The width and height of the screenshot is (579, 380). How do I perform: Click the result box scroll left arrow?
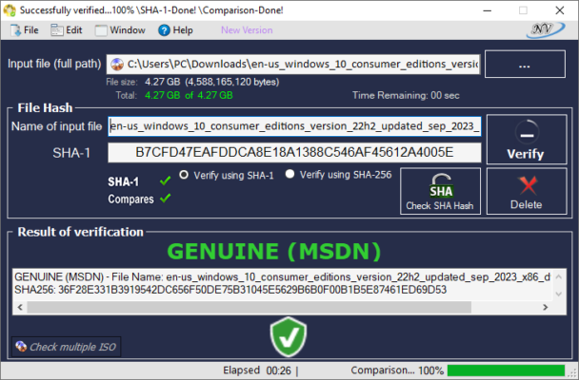(x=20, y=307)
